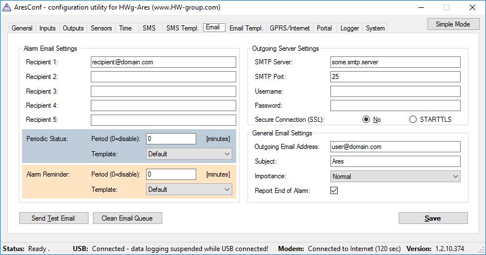
Task: Click the Username input field
Action: click(395, 91)
